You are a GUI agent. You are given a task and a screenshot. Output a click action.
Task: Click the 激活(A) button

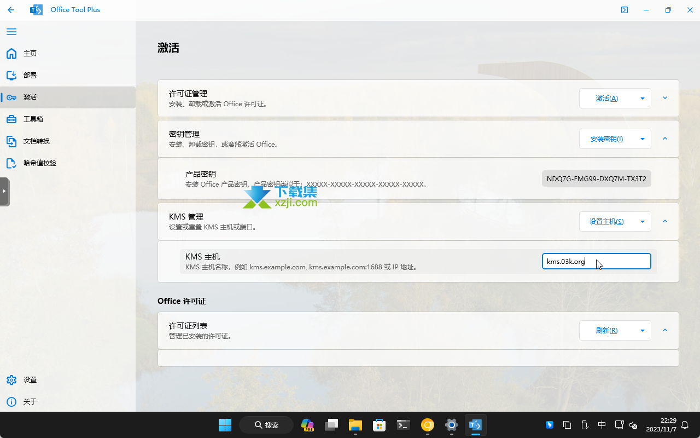click(x=606, y=99)
